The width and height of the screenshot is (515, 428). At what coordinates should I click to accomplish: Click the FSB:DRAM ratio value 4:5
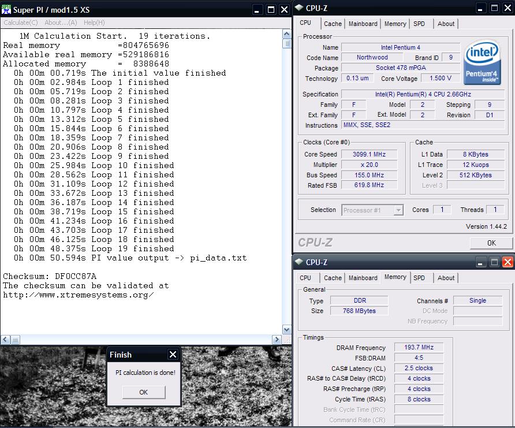[x=419, y=358]
